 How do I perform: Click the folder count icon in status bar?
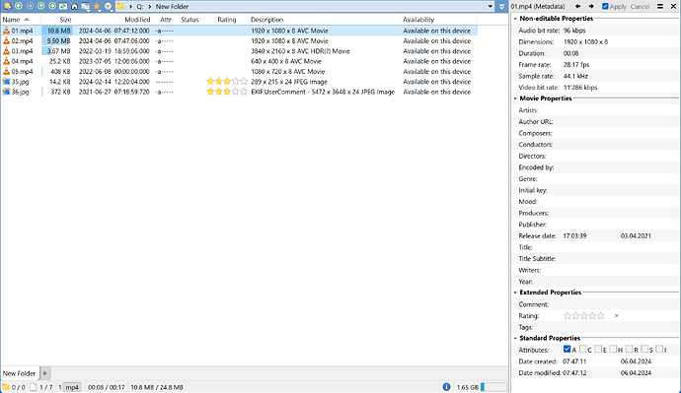click(6, 387)
